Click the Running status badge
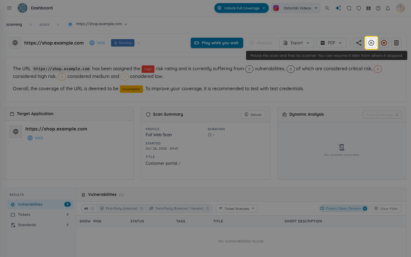Screen dimensions: 411x257 tap(123, 43)
